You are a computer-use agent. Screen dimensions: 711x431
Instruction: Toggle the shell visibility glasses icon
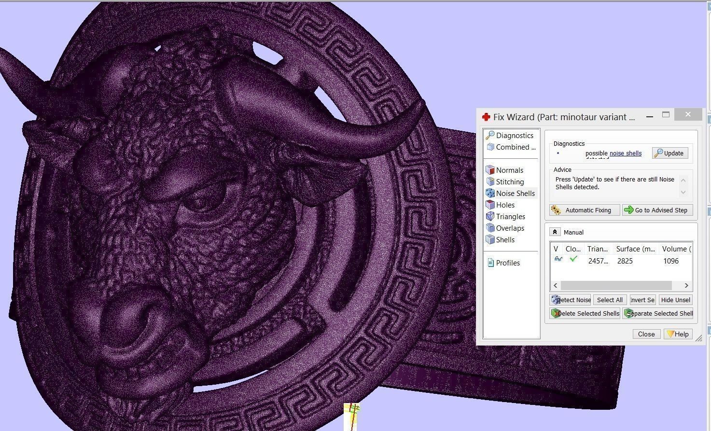point(558,259)
